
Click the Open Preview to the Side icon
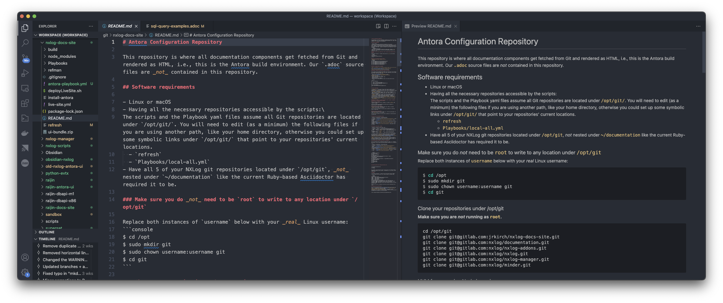pos(378,26)
